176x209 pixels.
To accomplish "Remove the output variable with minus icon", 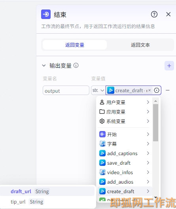I will (167, 90).
